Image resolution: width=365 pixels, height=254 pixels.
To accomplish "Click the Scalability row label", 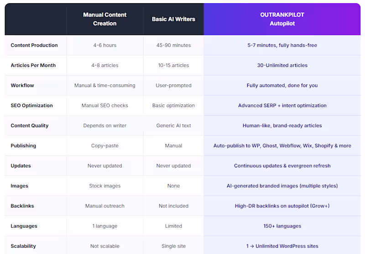I will click(x=23, y=246).
